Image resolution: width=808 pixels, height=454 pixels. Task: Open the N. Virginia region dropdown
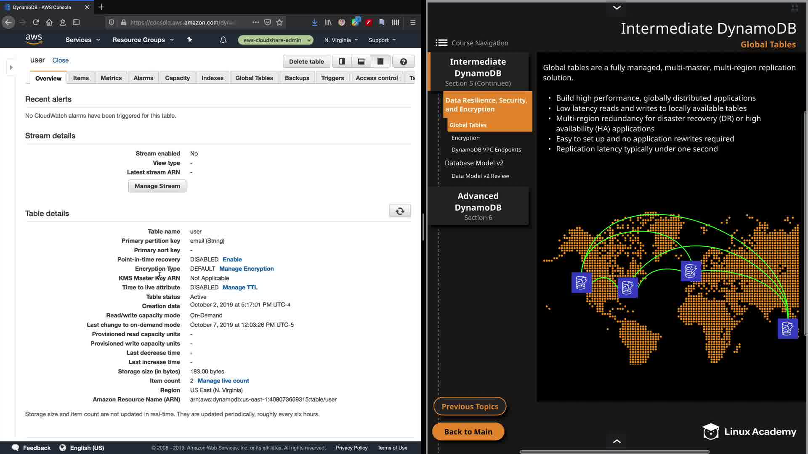pyautogui.click(x=341, y=40)
